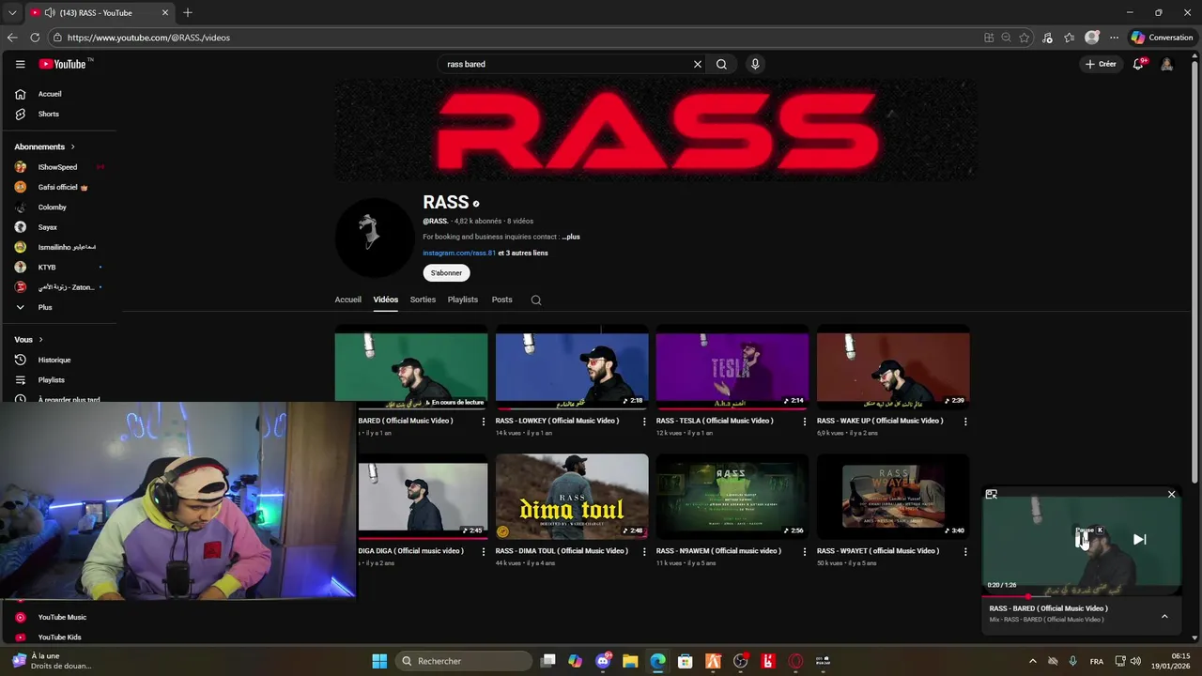Close the miniplayer
Image resolution: width=1202 pixels, height=676 pixels.
click(x=1171, y=494)
